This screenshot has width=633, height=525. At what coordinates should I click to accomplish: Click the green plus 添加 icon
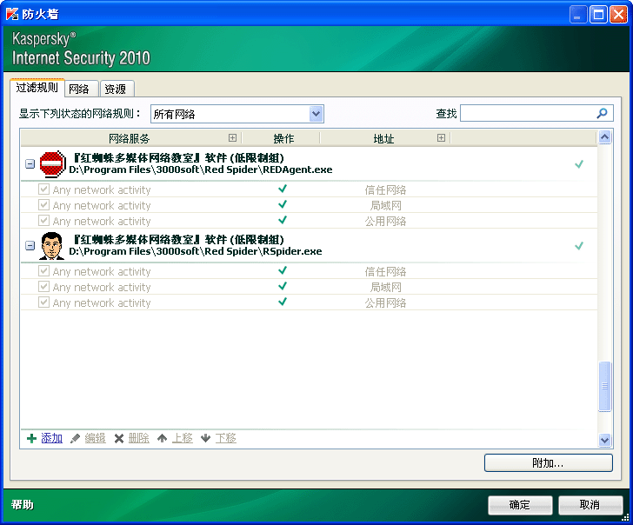[32, 438]
